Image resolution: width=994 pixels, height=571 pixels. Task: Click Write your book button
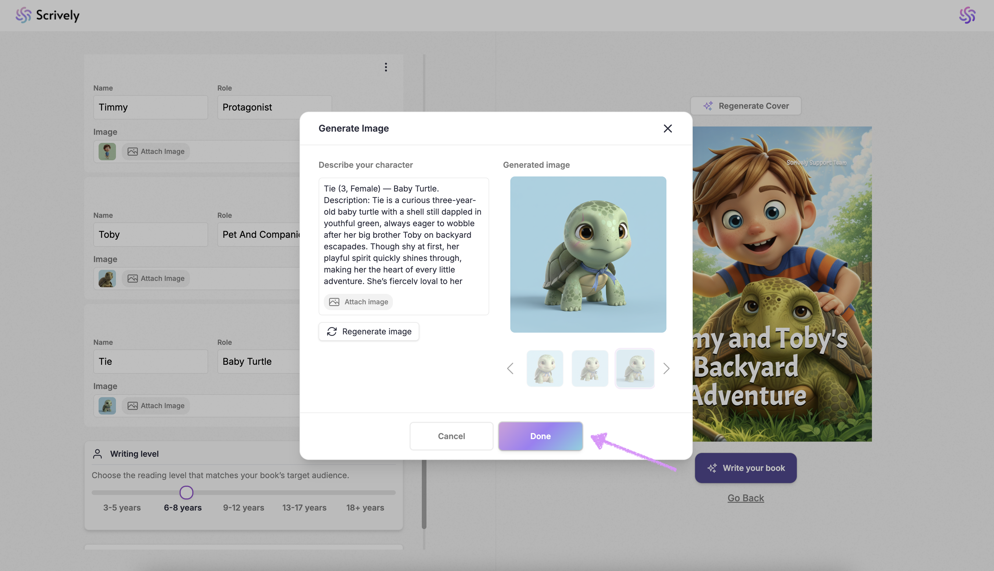pos(745,468)
